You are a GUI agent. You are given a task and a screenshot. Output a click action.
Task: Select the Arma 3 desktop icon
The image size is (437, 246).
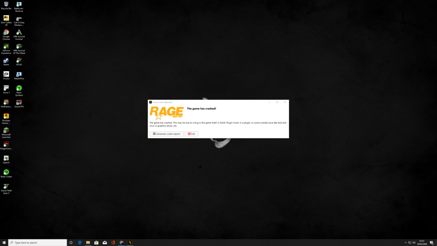coord(6,89)
